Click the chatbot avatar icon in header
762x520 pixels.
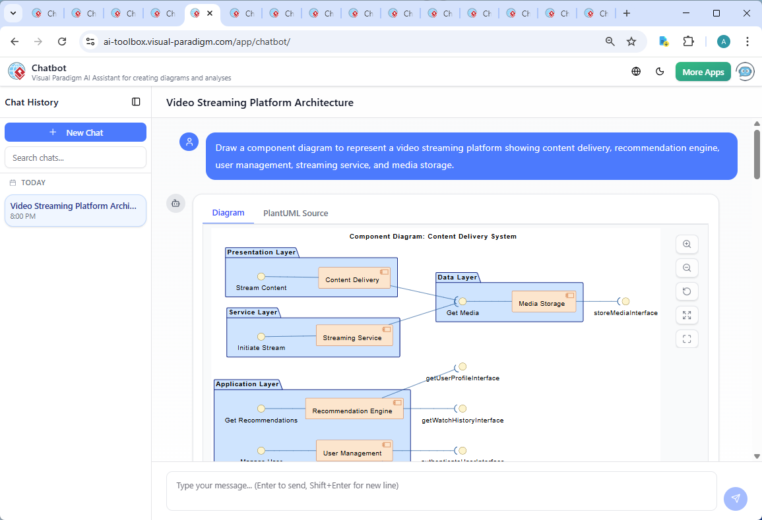point(745,72)
